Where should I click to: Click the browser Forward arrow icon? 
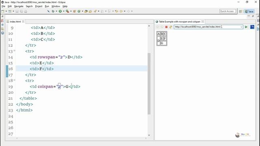(162, 27)
